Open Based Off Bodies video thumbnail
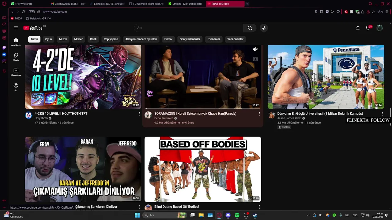Viewport: 392px width, 220px height. (203, 169)
